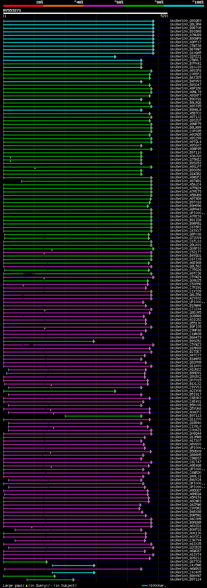This screenshot has width=207, height=588.
Task: Follow the UniRef100_B0KFG1 link
Action: point(186,530)
